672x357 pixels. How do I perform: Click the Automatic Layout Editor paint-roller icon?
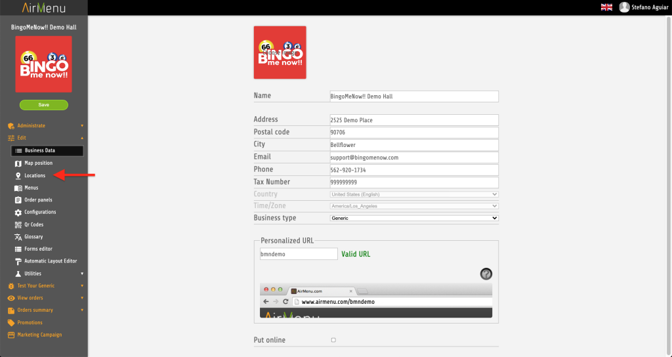tap(18, 261)
